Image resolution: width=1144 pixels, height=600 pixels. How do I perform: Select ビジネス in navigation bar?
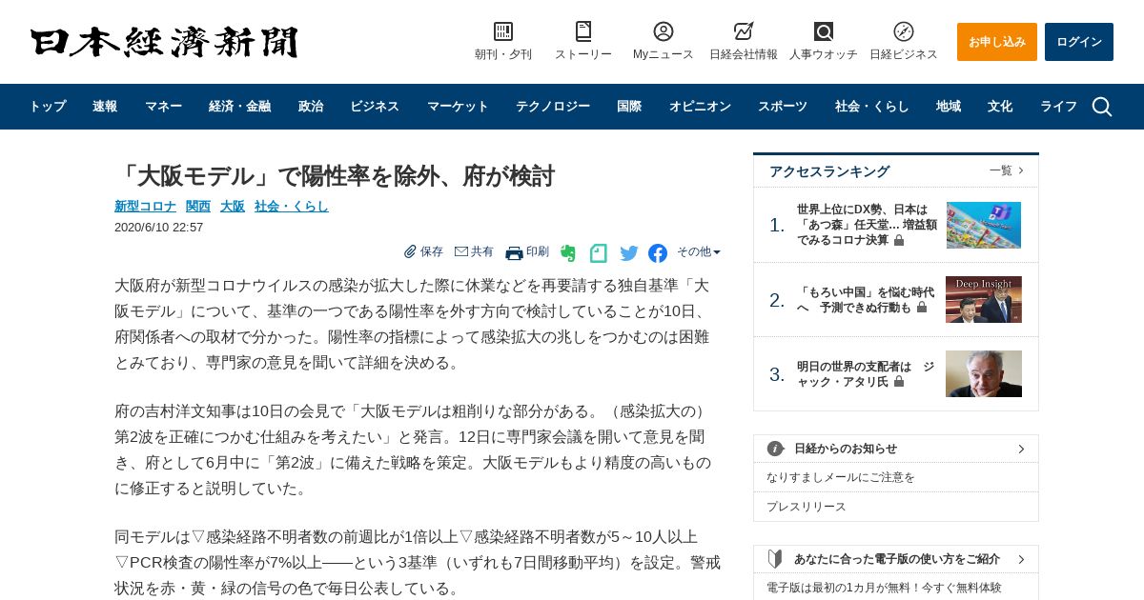(x=375, y=107)
